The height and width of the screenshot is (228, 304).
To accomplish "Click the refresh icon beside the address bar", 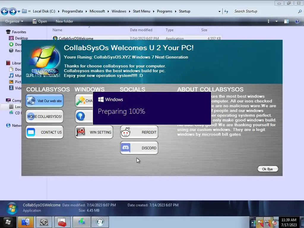I will click(226, 12).
